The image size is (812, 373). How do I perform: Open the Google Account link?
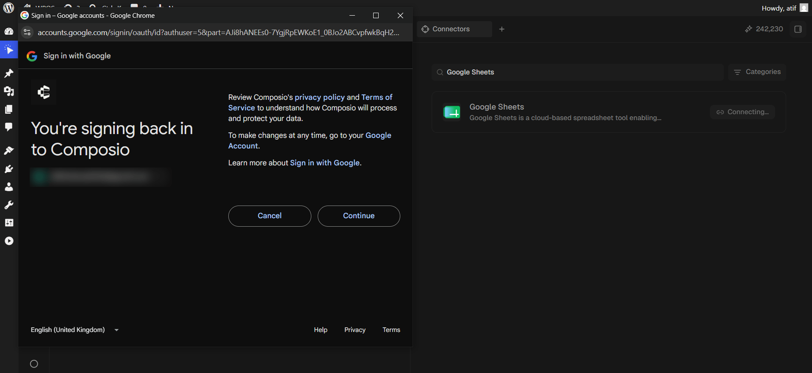click(310, 140)
